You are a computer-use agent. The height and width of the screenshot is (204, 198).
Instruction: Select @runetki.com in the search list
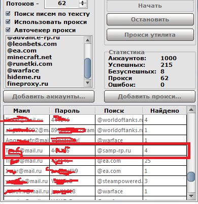29,64
